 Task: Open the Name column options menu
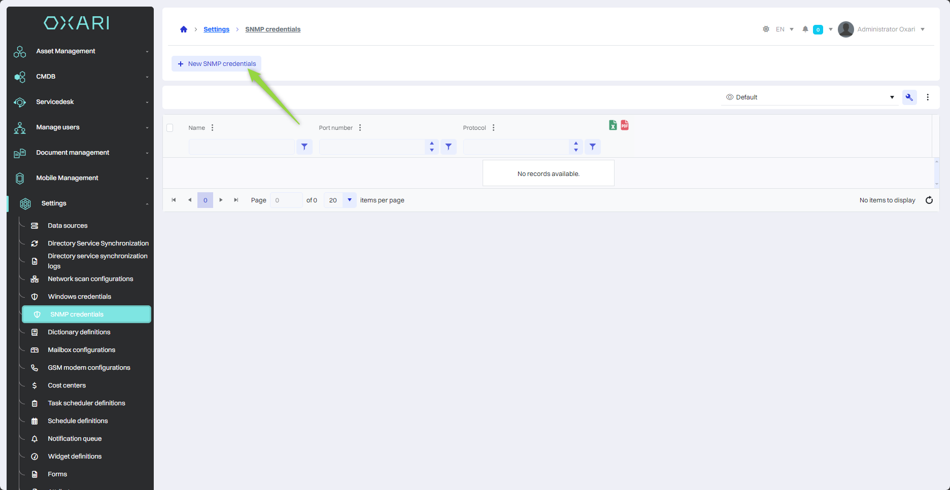pyautogui.click(x=212, y=128)
